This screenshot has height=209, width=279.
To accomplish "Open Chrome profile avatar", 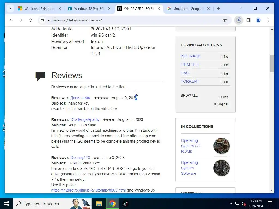I will (258, 20).
